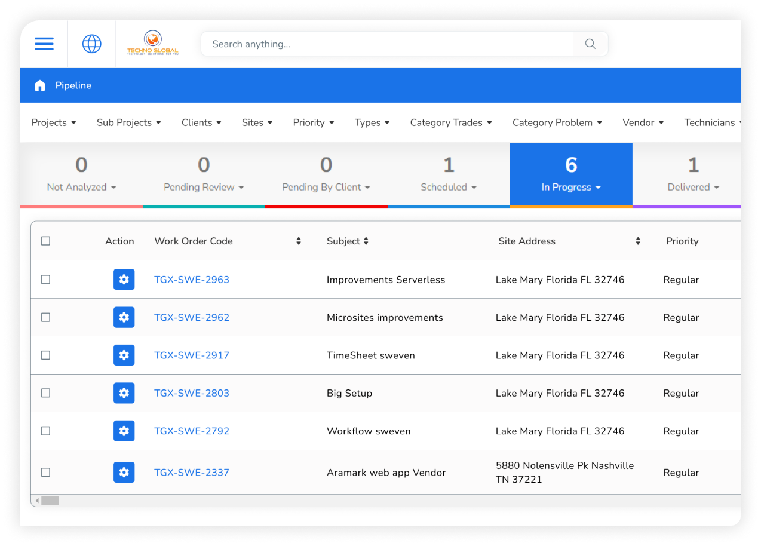Toggle the select-all header checkbox

[x=45, y=241]
